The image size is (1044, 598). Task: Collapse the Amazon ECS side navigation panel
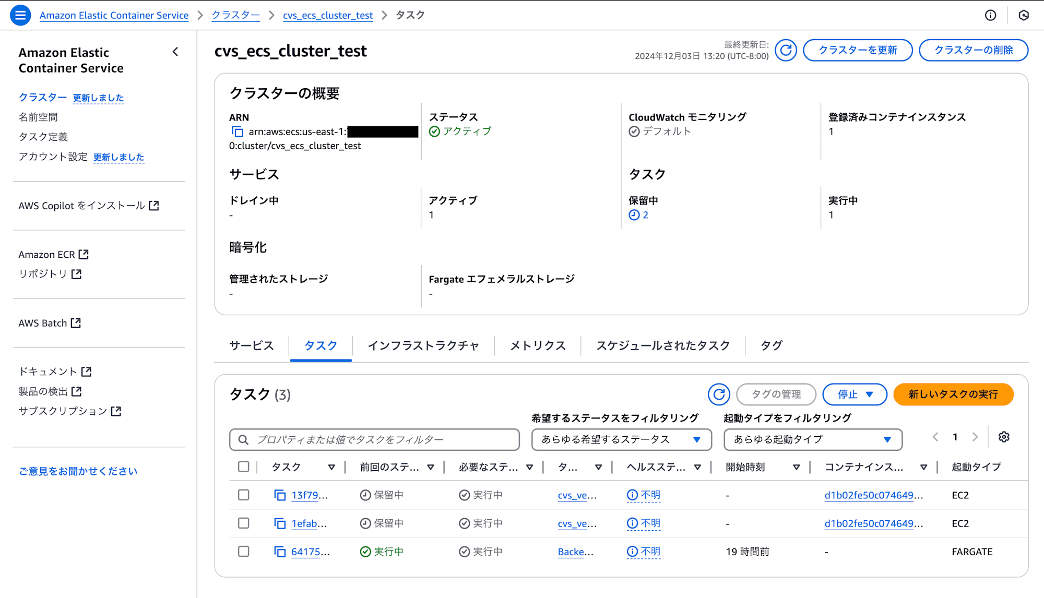175,52
